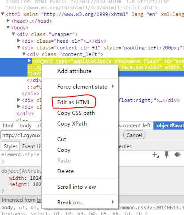Expand the head element node
Image resolution: width=184 pixels, height=215 pixels.
[8, 20]
